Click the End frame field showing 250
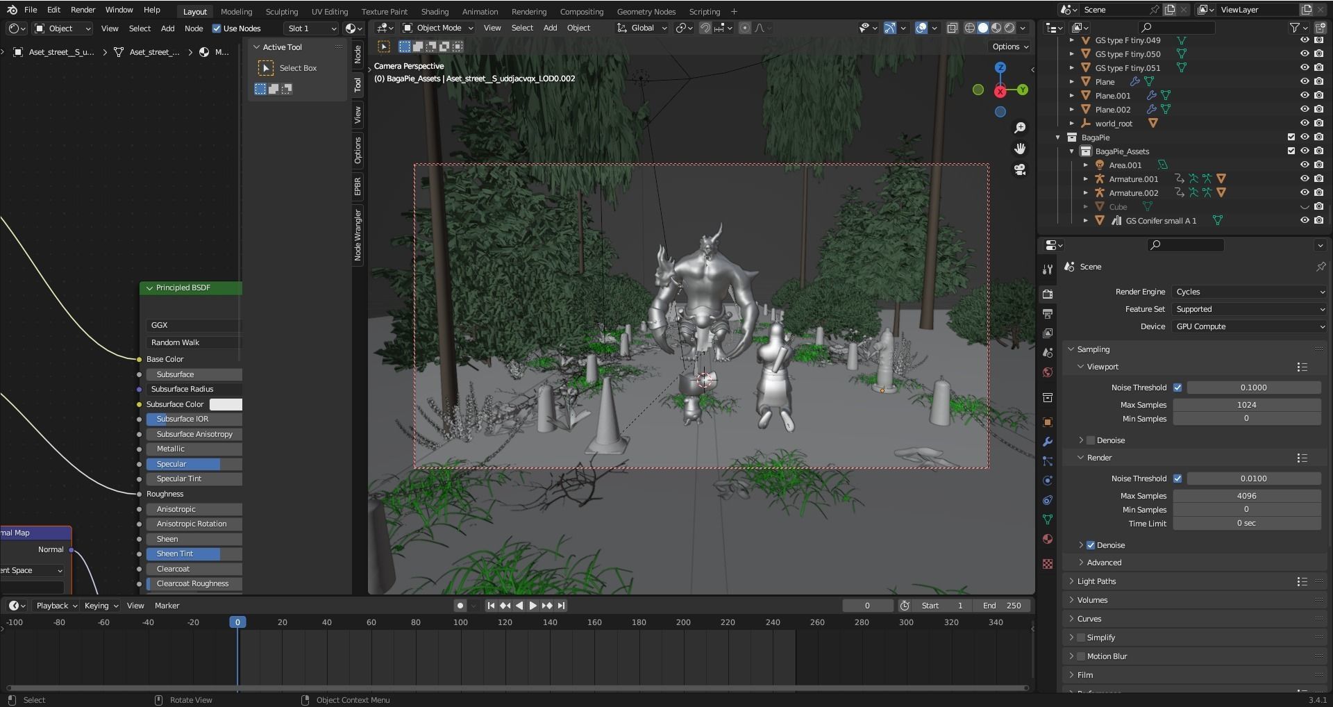Image resolution: width=1333 pixels, height=707 pixels. click(1001, 606)
